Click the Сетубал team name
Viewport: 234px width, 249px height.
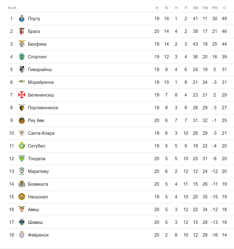pos(36,146)
